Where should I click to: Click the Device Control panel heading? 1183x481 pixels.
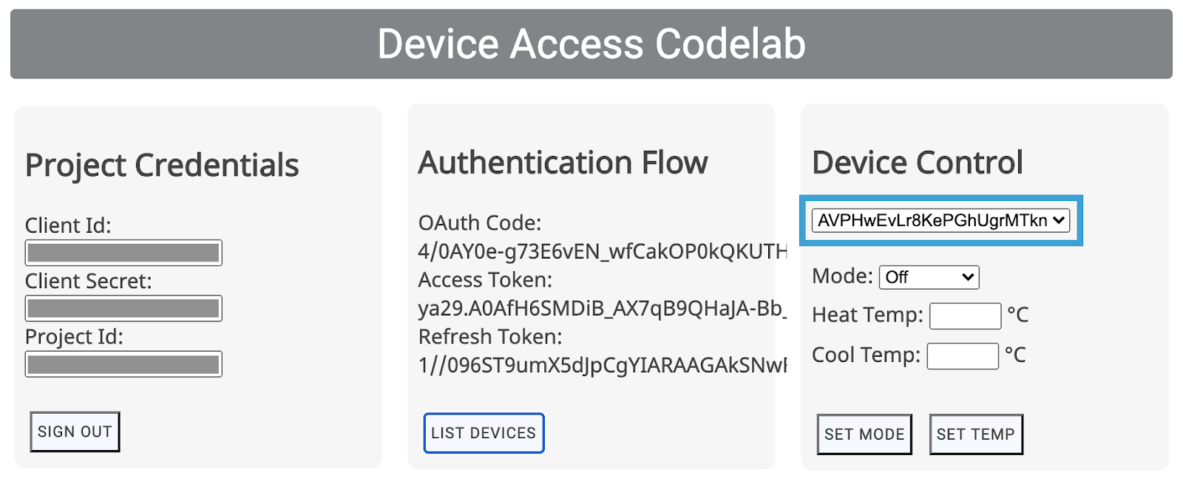coord(917,163)
